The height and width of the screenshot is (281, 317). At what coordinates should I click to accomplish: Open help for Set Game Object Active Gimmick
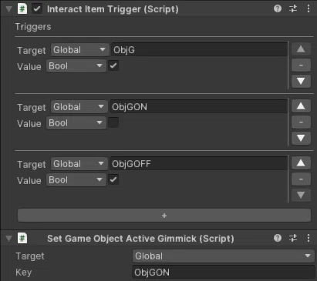click(x=278, y=238)
